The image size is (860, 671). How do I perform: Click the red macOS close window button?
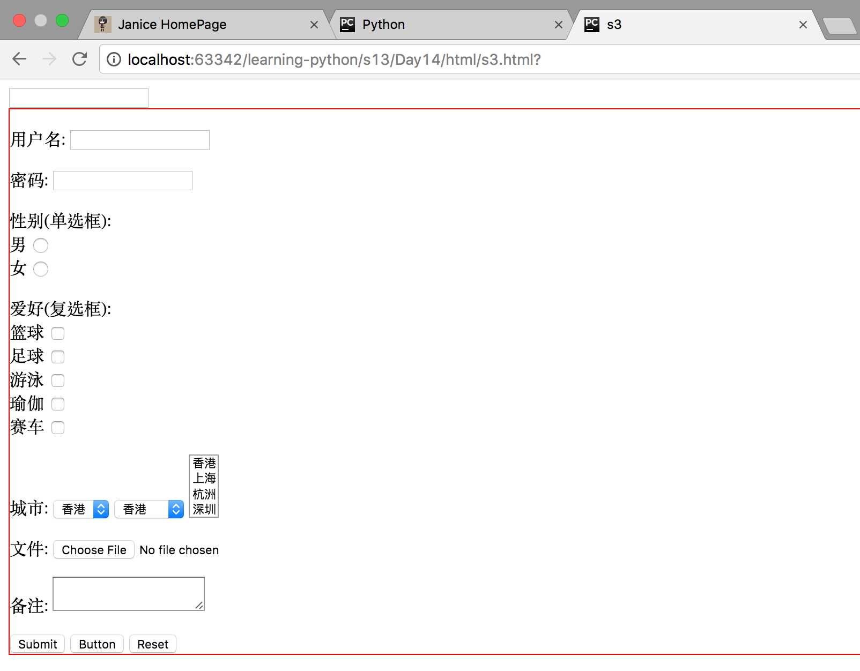click(19, 20)
